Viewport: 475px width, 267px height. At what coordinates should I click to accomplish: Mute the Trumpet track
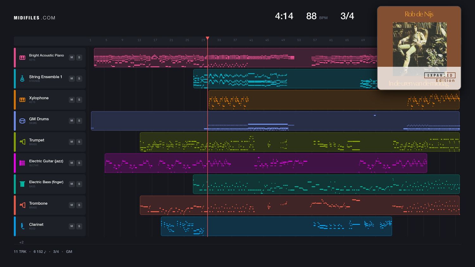72,142
